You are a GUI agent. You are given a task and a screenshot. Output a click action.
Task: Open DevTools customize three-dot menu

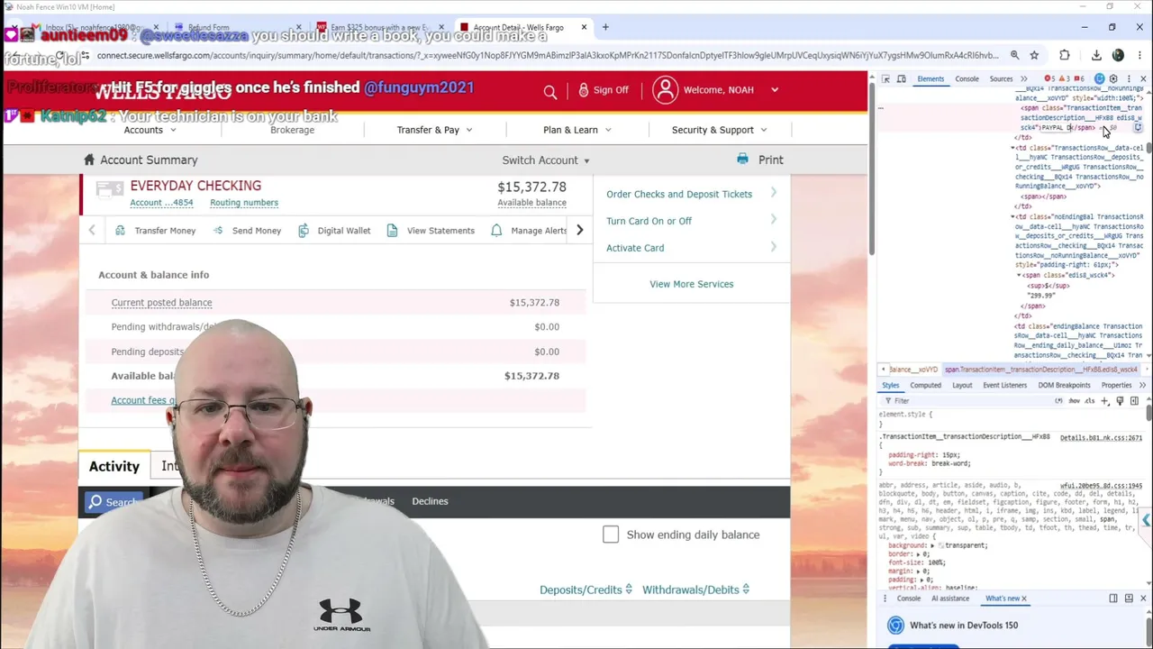[1128, 79]
